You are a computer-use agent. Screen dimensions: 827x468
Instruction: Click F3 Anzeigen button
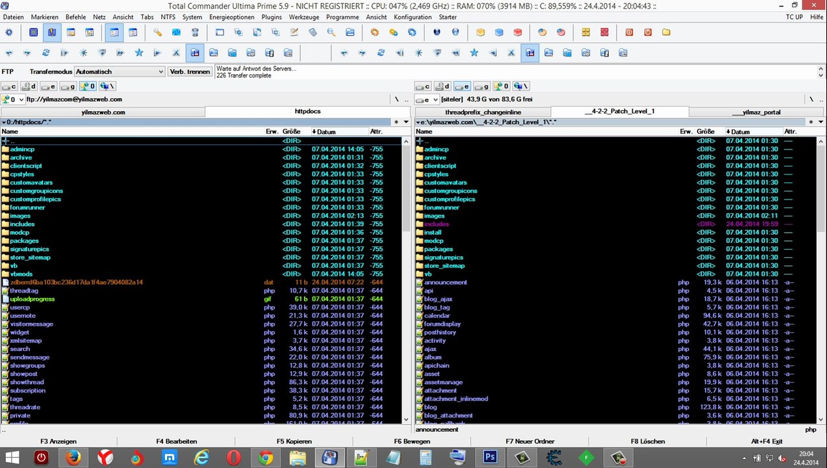click(x=58, y=441)
